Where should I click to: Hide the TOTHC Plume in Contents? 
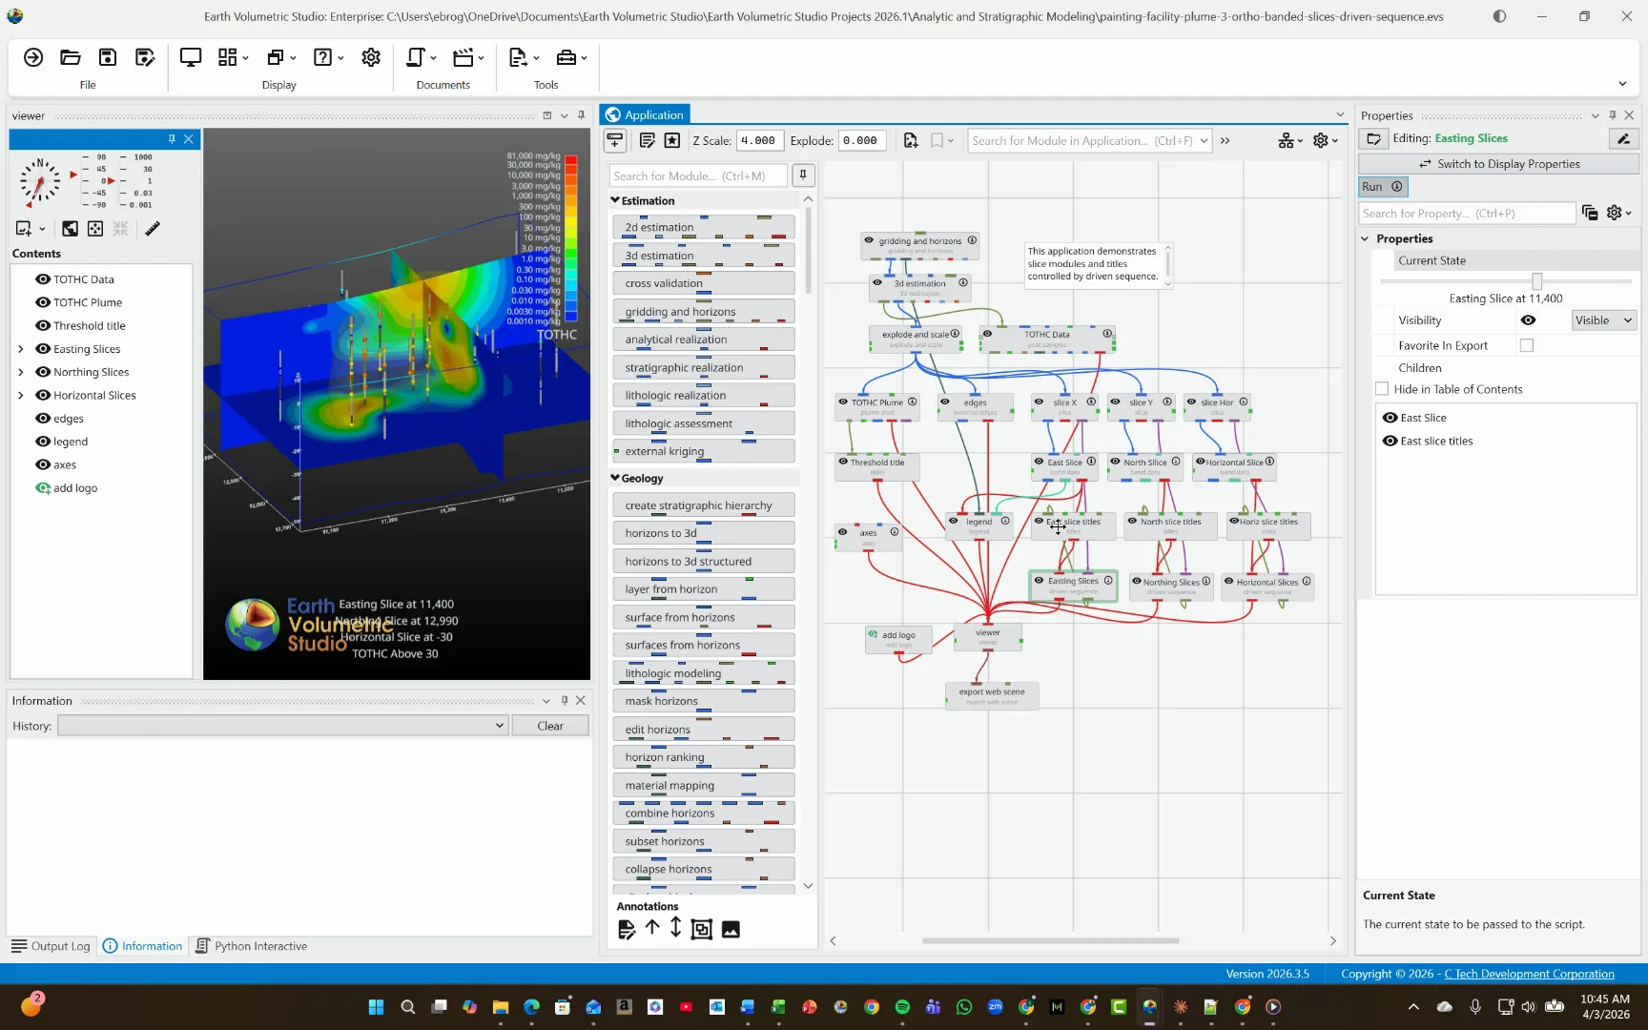(43, 302)
